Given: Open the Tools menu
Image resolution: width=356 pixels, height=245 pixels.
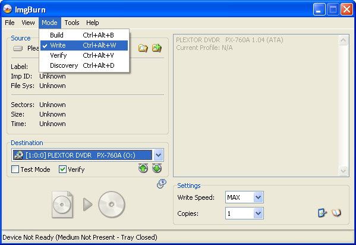Looking at the screenshot, I should coord(72,23).
